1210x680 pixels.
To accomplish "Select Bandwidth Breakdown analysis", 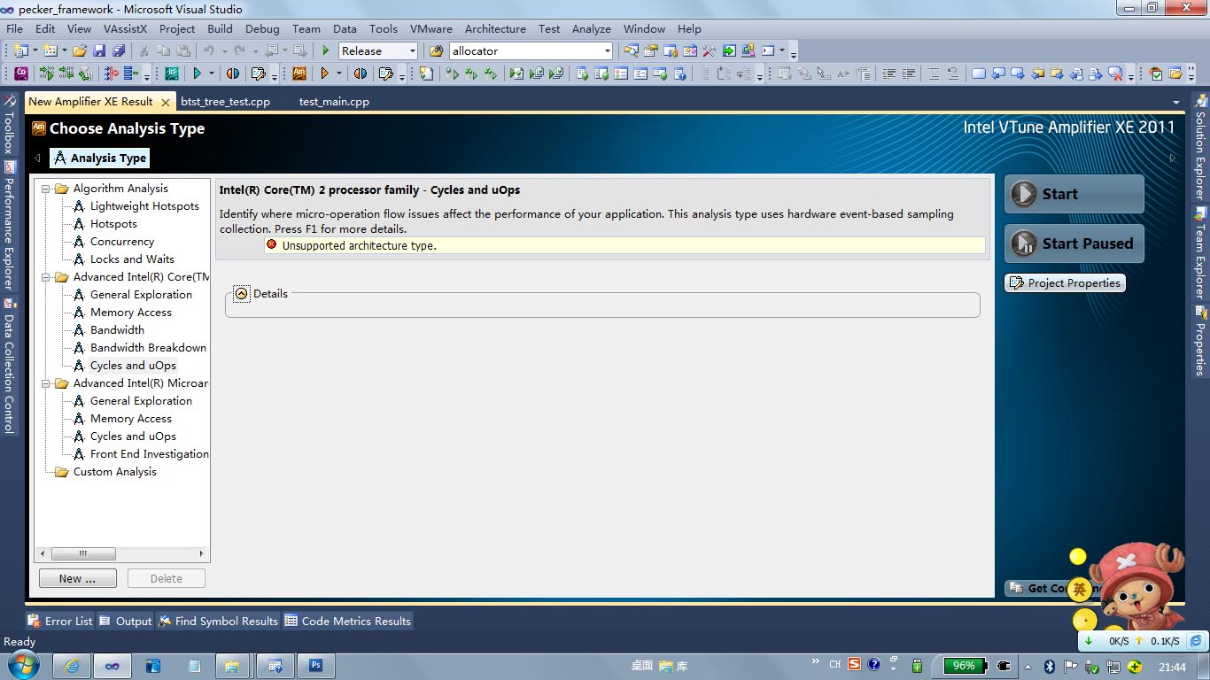I will [148, 348].
